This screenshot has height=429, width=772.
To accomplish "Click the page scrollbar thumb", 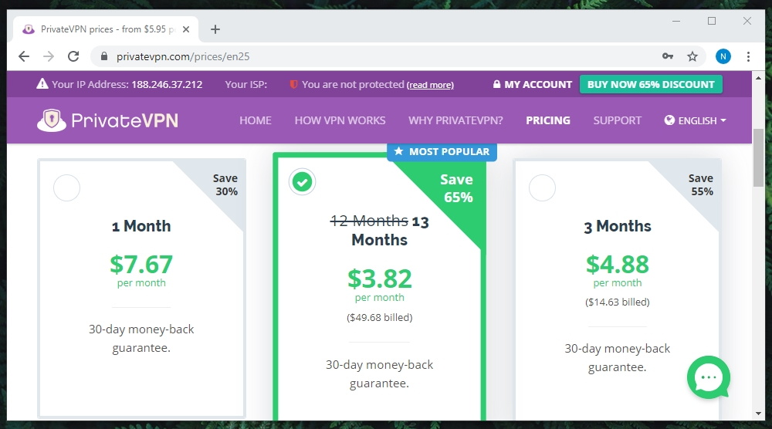I will (x=758, y=157).
